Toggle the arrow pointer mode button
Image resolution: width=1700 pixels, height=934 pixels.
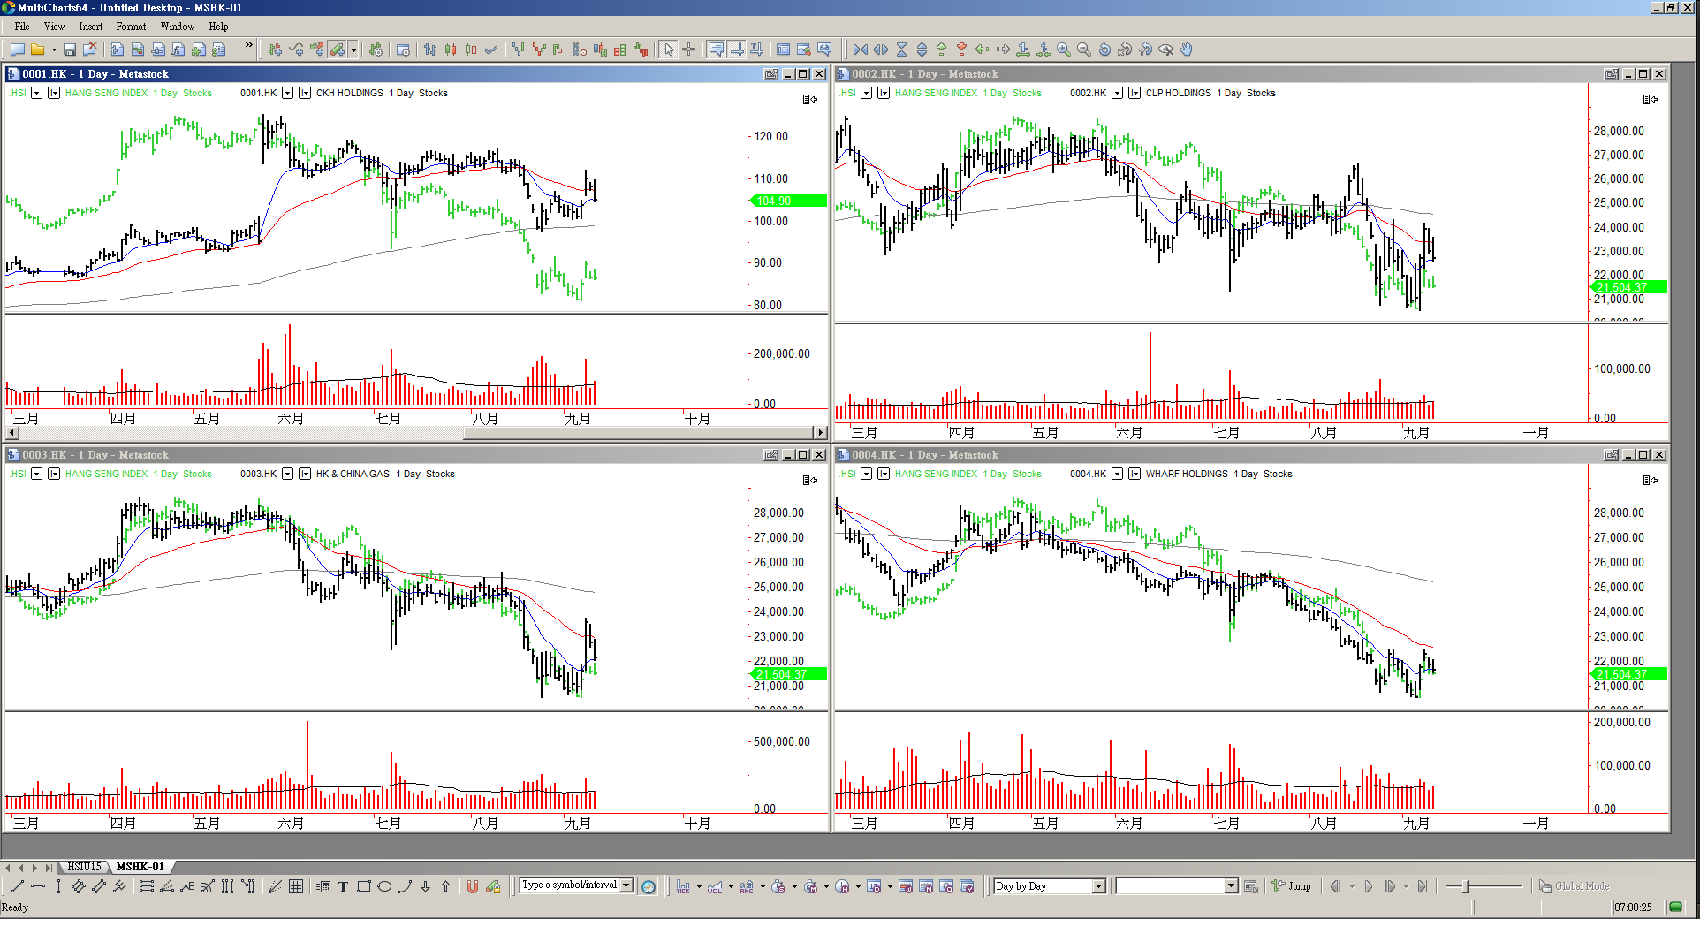(x=669, y=49)
